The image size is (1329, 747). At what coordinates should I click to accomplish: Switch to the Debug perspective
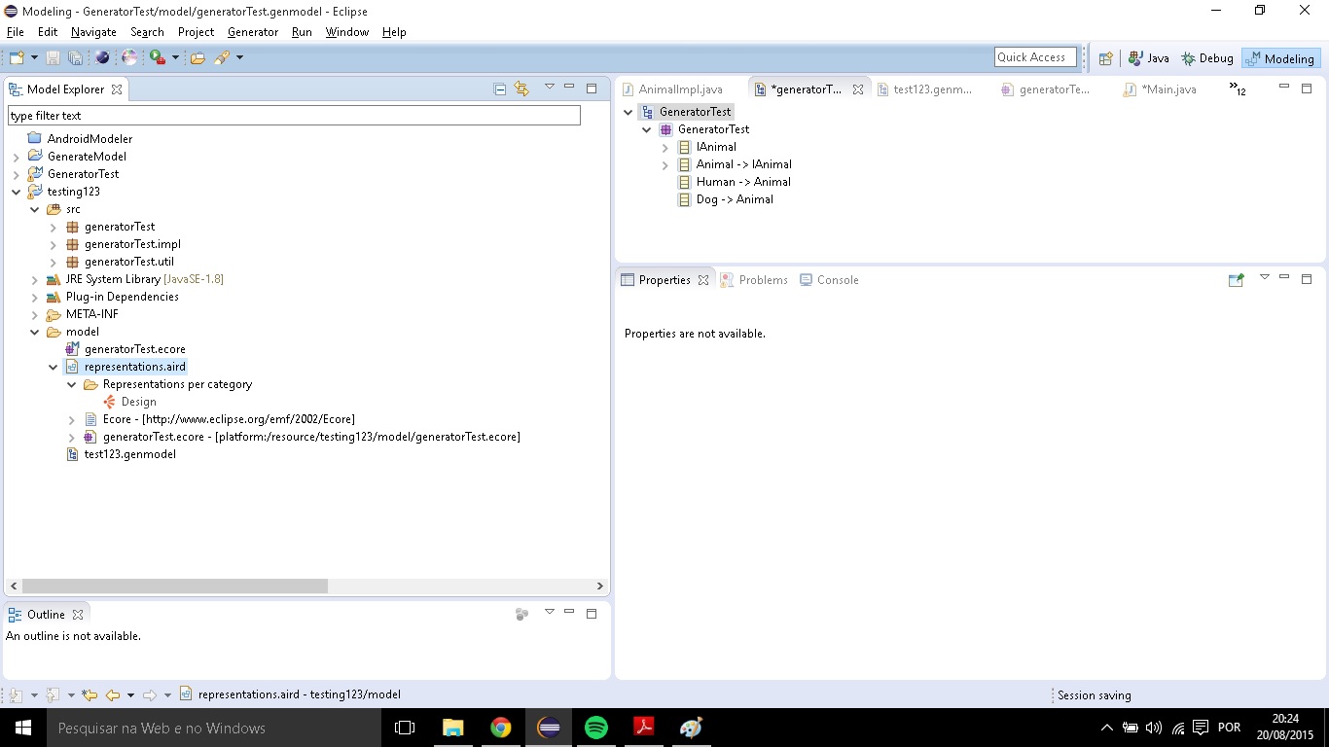tap(1206, 58)
